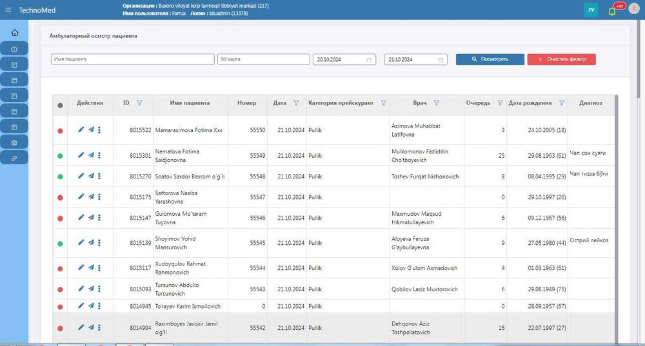
Task: Open three-dot actions menu for Soatov Sardor
Action: [99, 177]
